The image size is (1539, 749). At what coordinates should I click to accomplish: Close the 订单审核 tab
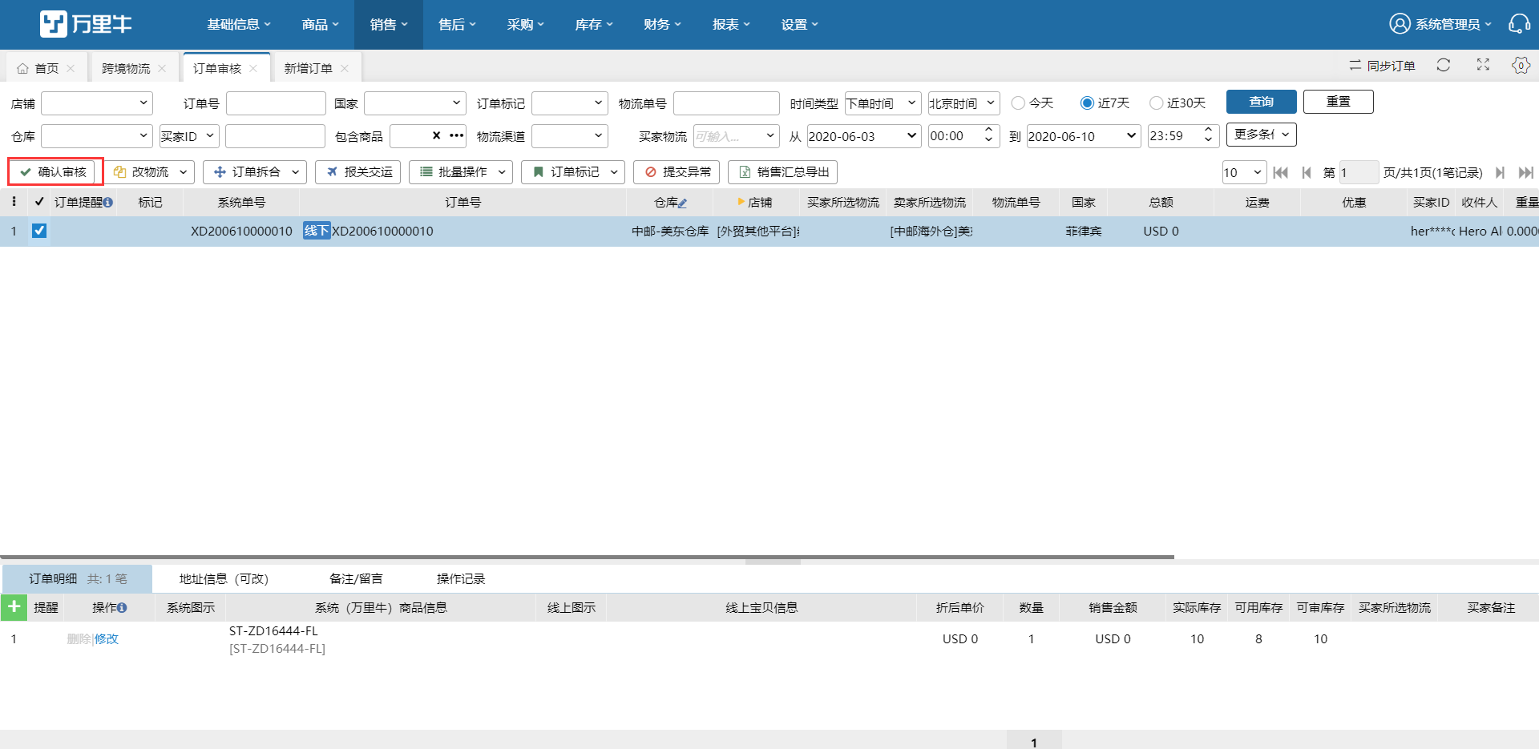(x=253, y=68)
